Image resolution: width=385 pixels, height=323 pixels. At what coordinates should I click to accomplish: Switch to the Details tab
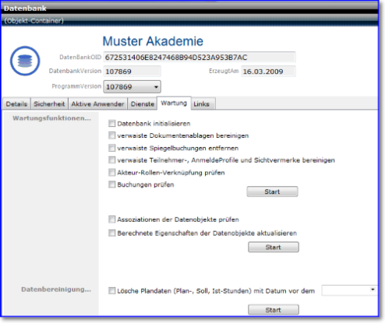point(16,104)
